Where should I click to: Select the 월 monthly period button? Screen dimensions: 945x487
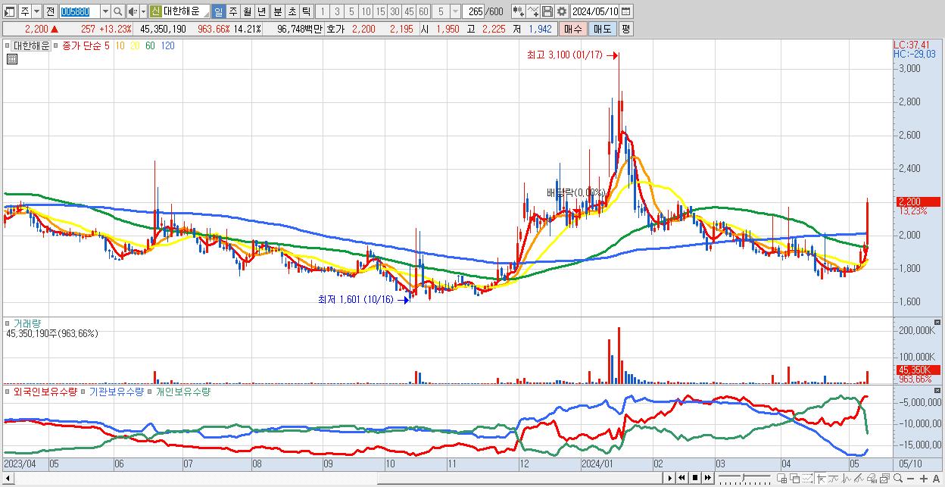click(x=248, y=11)
